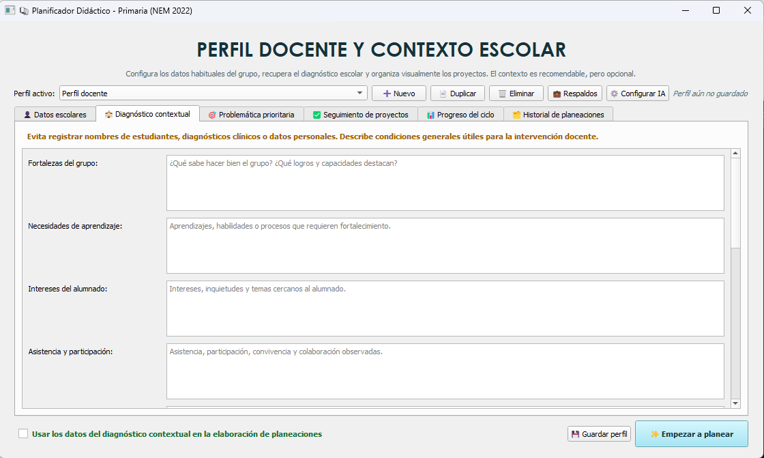764x458 pixels.
Task: Click the scrollbar down arrow
Action: (736, 403)
